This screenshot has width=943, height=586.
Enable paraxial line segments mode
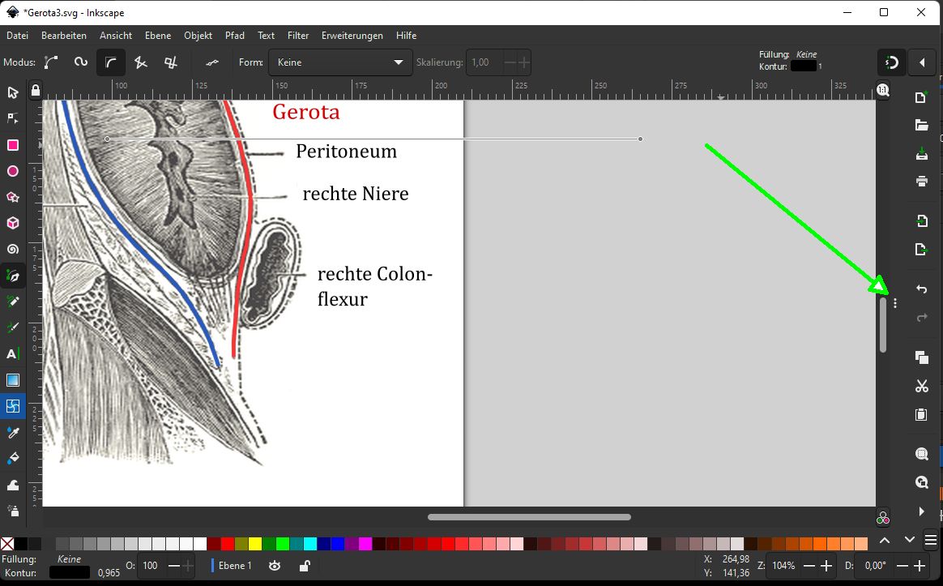click(x=171, y=62)
